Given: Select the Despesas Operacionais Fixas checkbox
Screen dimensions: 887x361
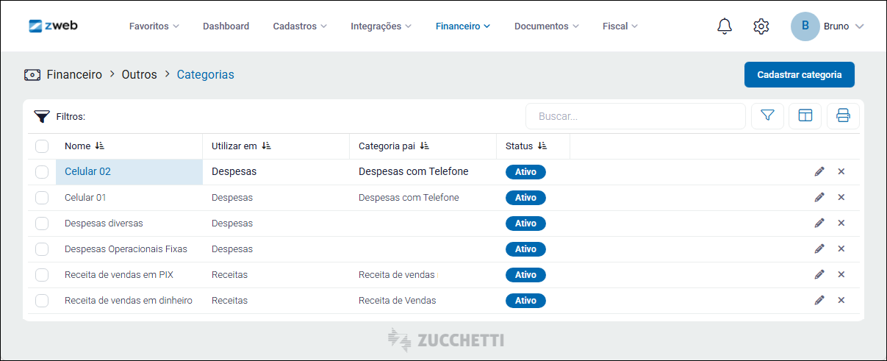Looking at the screenshot, I should (42, 249).
